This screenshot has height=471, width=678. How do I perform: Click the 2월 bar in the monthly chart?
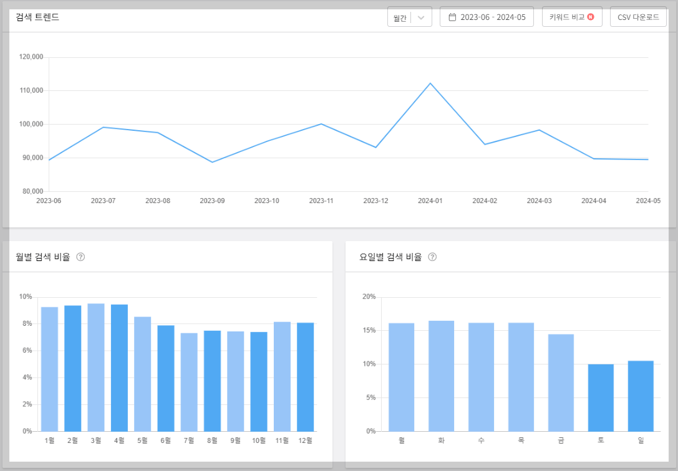pos(72,368)
